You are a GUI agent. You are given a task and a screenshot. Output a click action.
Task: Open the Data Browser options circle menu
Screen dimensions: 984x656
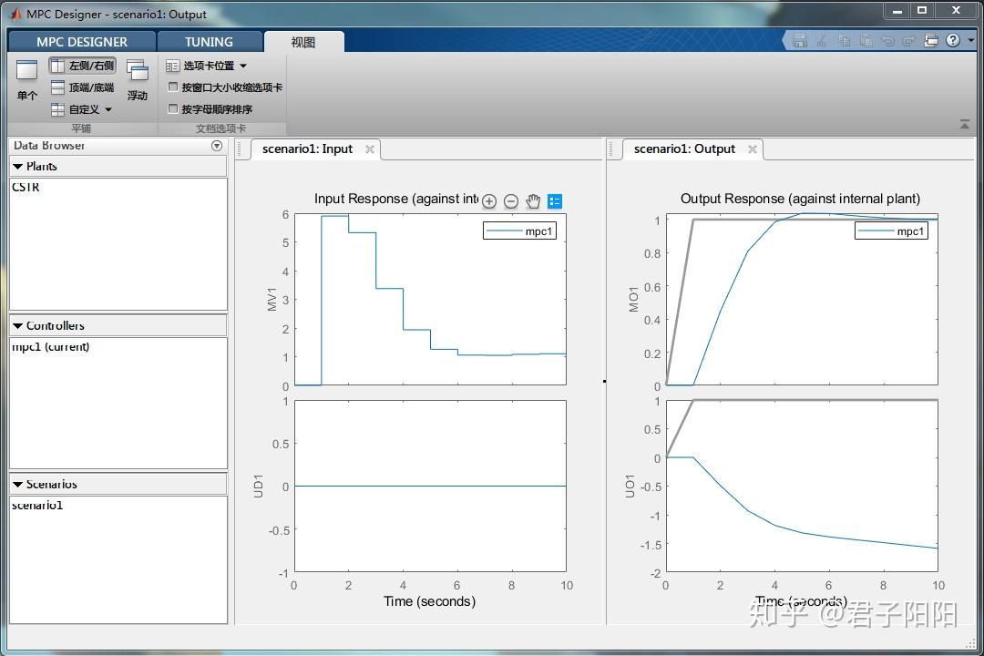pos(217,146)
